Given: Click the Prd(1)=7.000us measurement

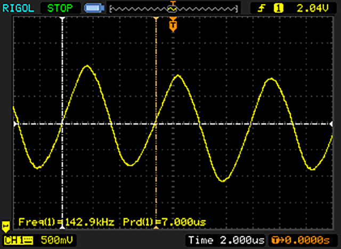Looking at the screenshot, I should [x=165, y=222].
